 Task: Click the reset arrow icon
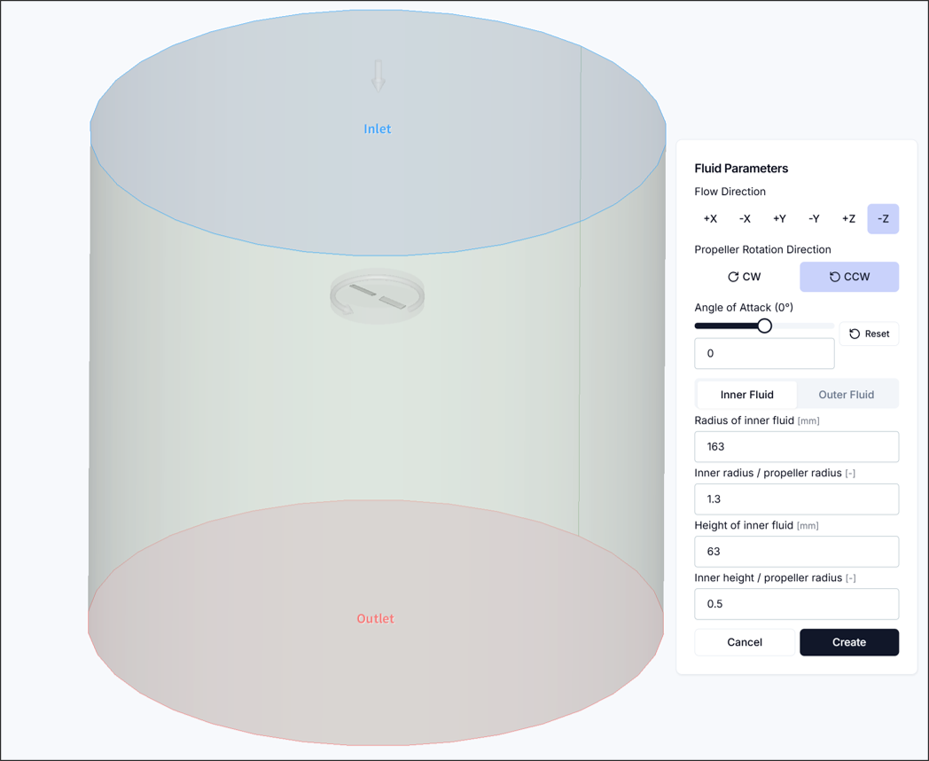point(855,333)
